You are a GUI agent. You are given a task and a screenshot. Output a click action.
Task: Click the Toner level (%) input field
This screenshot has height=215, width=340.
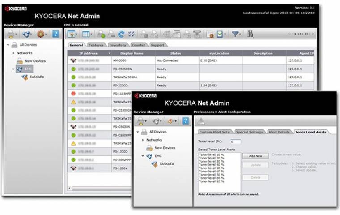(x=235, y=142)
